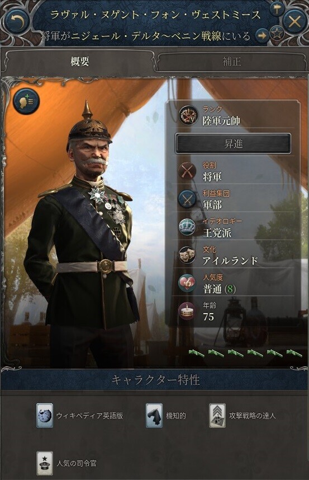Click the 昇進 promote button
Viewport: 309px width, 480px height.
233,143
